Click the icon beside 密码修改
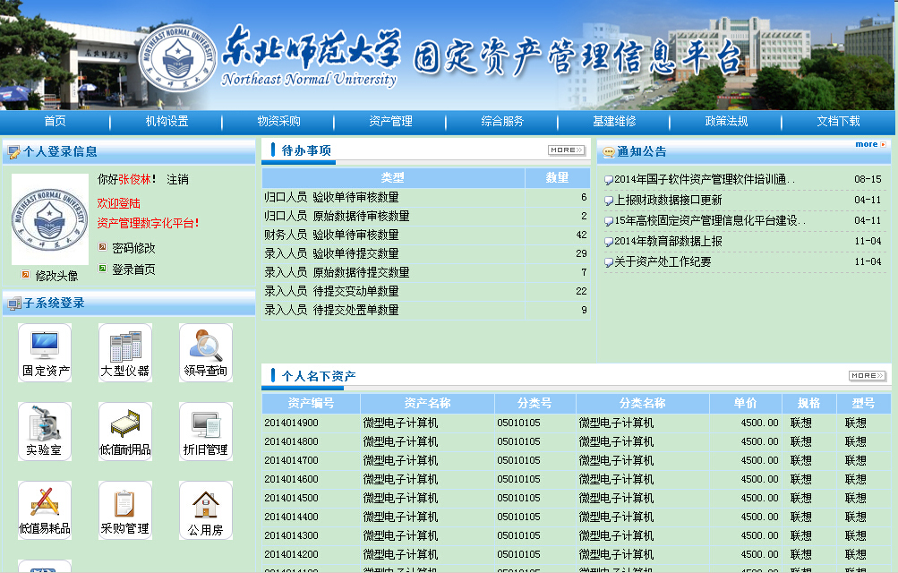Image resolution: width=898 pixels, height=573 pixels. (x=103, y=247)
